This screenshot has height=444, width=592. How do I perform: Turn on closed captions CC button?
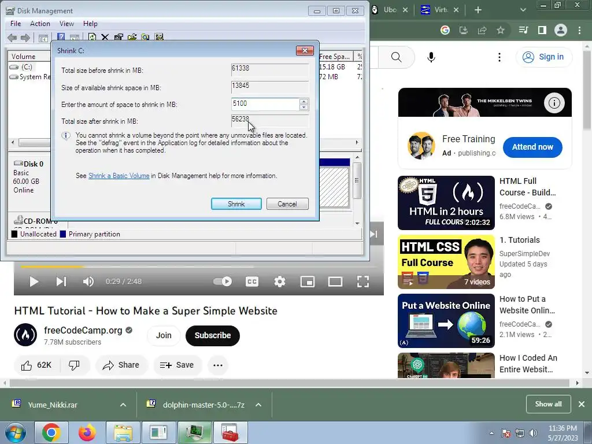pos(252,282)
